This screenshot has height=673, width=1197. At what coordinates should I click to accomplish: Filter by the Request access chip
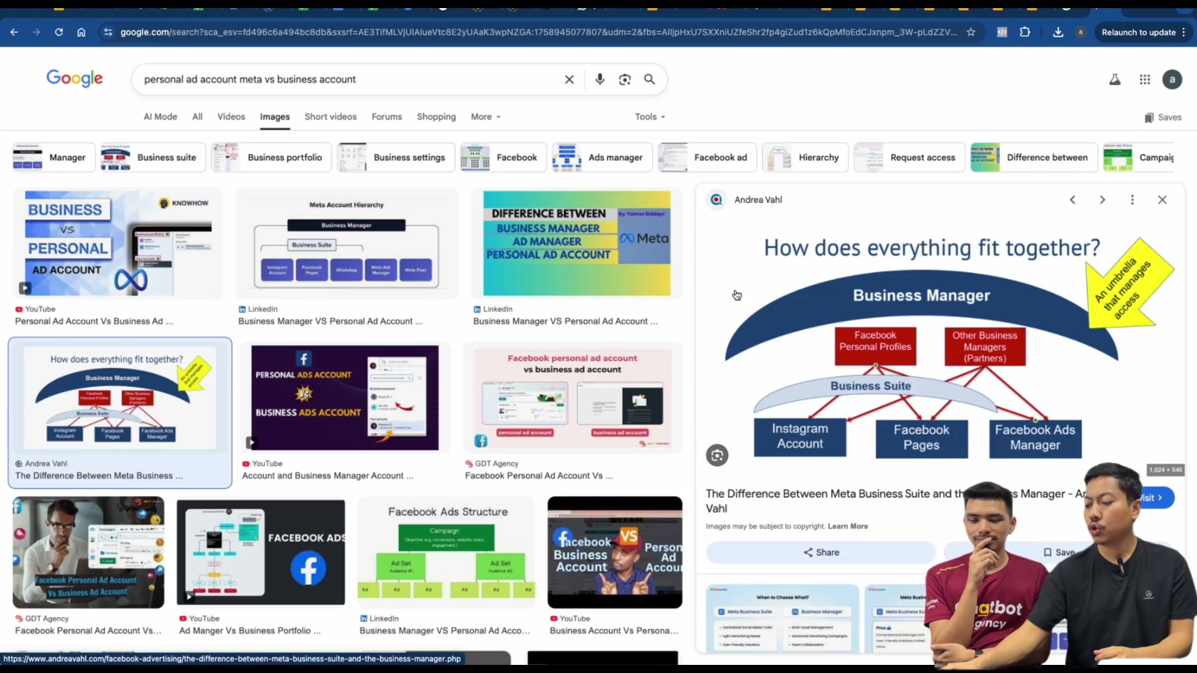pyautogui.click(x=909, y=157)
